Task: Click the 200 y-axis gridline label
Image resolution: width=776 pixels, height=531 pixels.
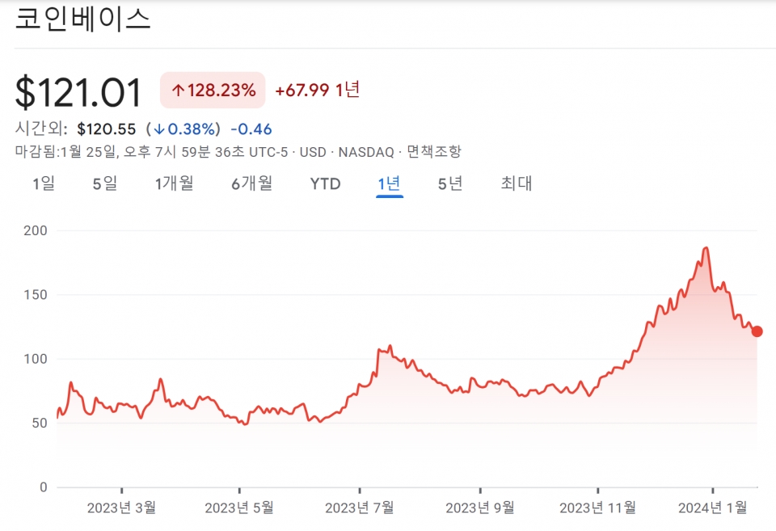Action: [x=34, y=231]
